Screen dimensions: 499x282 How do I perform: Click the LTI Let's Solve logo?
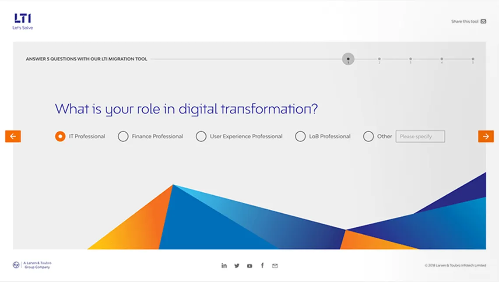[23, 21]
